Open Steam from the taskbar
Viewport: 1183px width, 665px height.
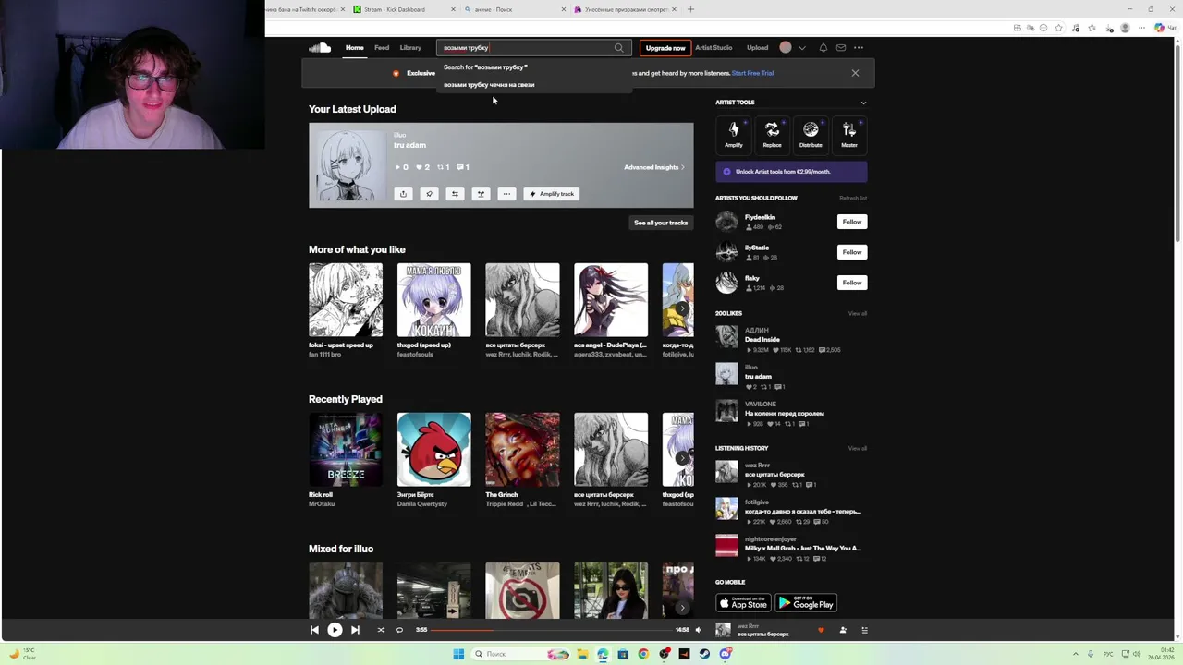coord(704,654)
